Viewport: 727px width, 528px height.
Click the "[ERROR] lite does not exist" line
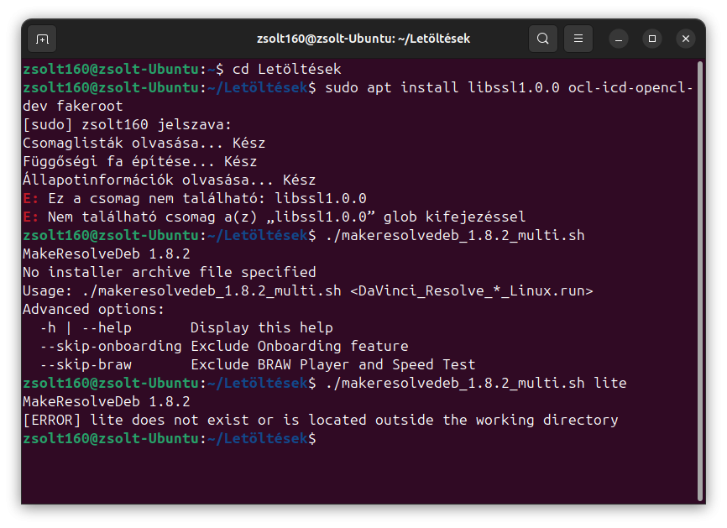(x=320, y=420)
